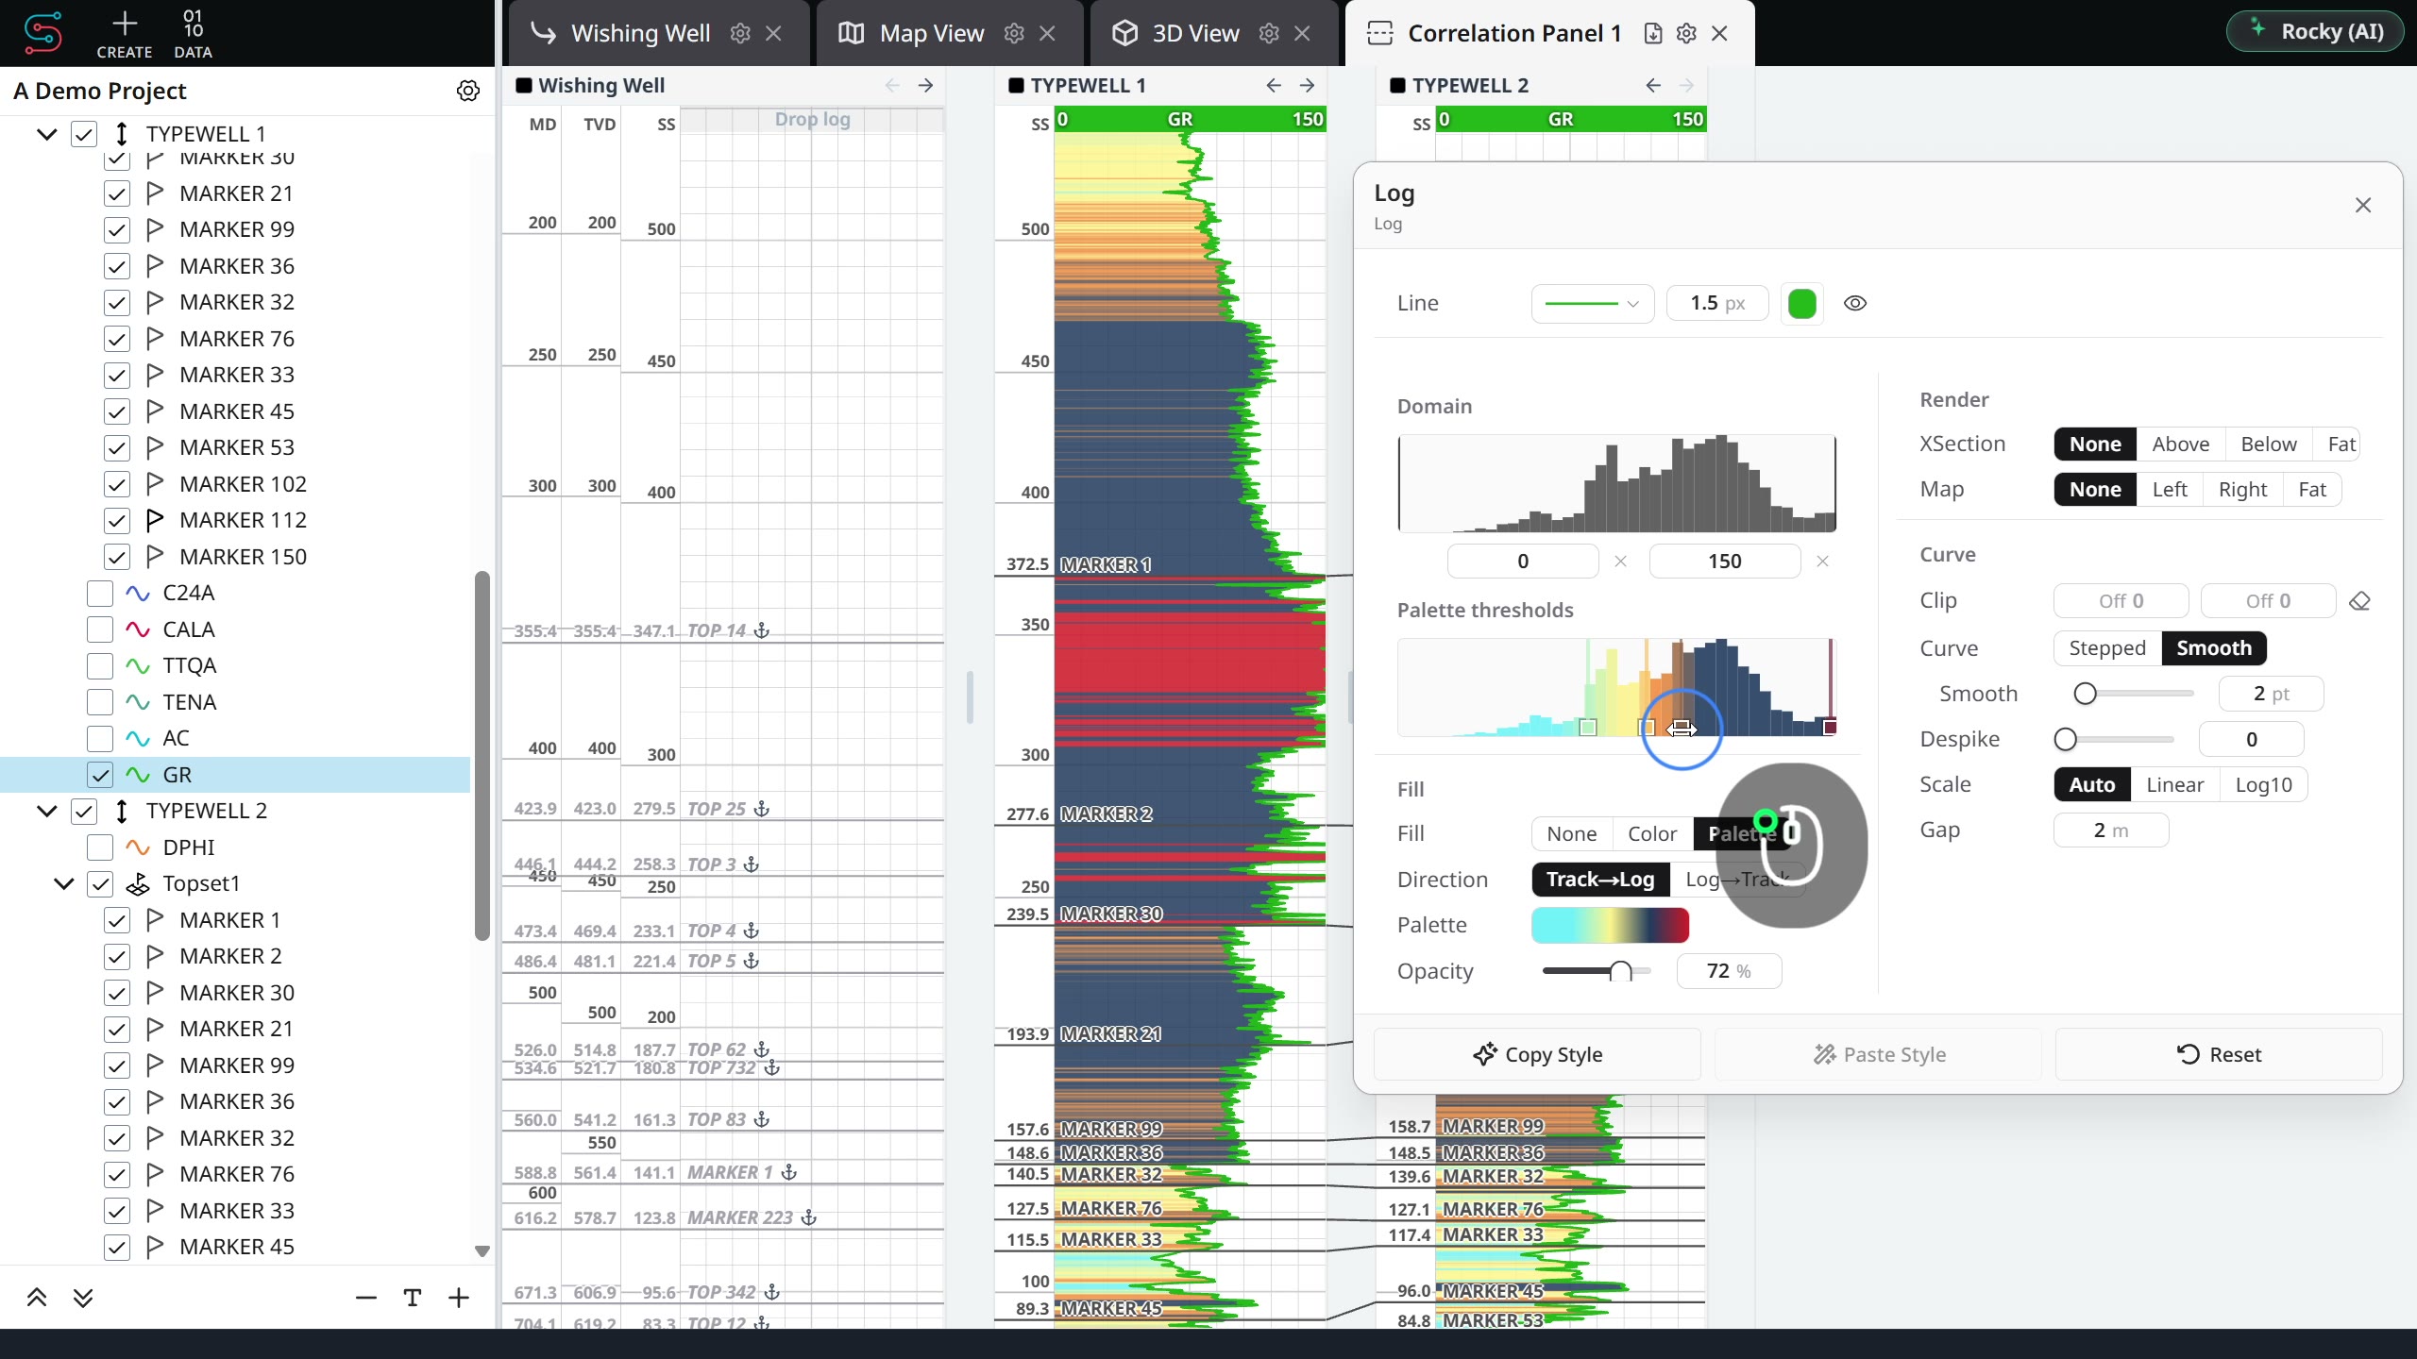
Task: Click the export icon next to Correlation Panel 1
Action: [x=1653, y=33]
